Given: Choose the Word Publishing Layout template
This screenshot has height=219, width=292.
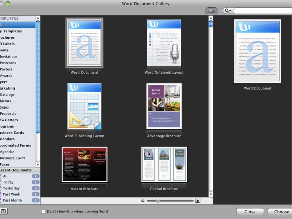Looking at the screenshot, I should tap(84, 106).
